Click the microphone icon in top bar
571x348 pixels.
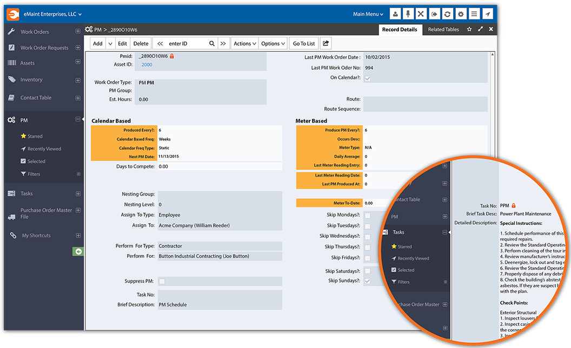(408, 14)
